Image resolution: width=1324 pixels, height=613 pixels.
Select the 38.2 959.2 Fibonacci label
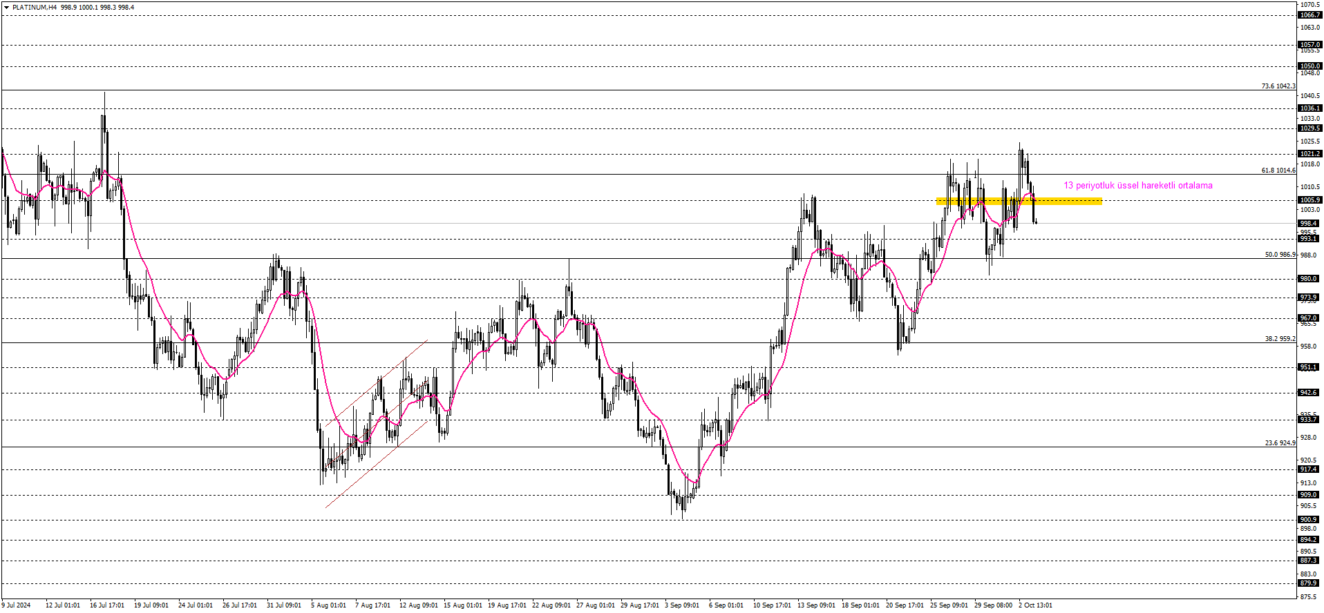(1280, 339)
